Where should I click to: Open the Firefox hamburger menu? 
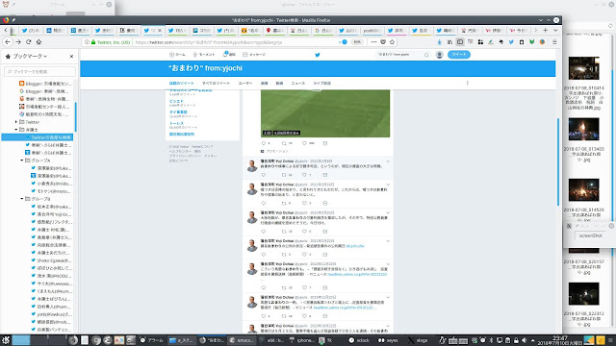pos(554,42)
